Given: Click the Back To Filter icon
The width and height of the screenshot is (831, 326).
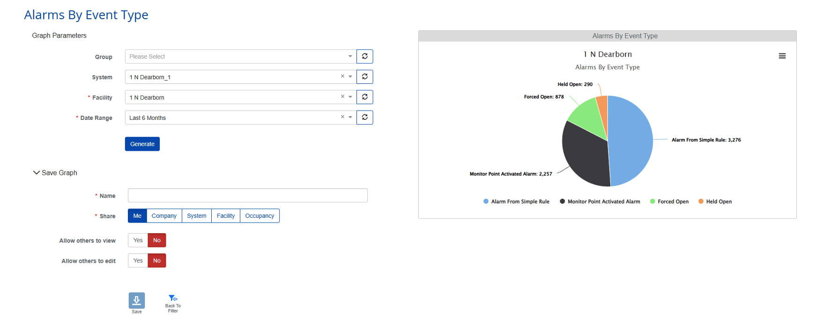Looking at the screenshot, I should point(173,298).
